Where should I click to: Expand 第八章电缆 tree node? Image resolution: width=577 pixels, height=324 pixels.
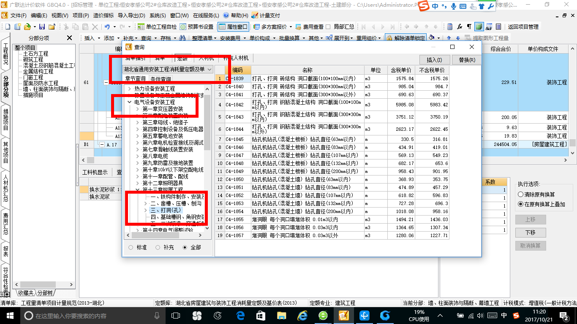[x=138, y=156]
